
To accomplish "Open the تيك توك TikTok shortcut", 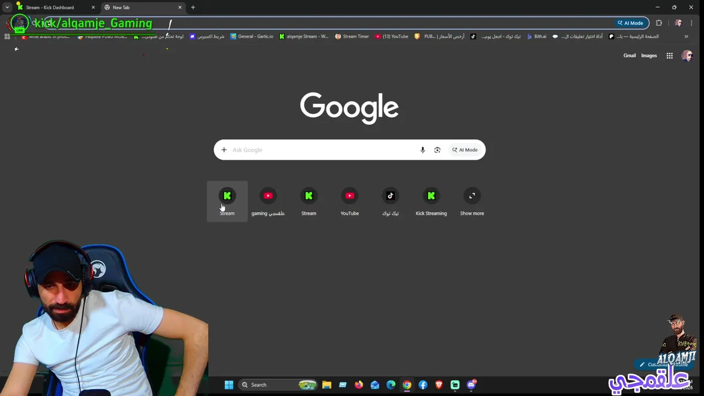I will coord(391,201).
